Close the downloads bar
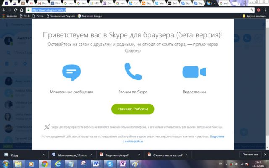The width and height of the screenshot is (269, 168). (x=265, y=155)
